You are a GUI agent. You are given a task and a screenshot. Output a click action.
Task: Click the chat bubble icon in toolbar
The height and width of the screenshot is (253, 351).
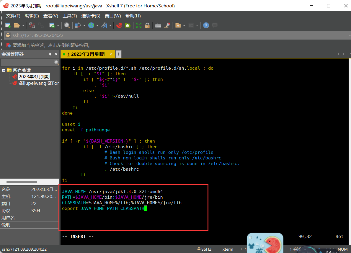[214, 25]
